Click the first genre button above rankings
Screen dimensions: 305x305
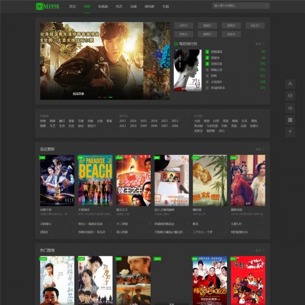coord(184,26)
